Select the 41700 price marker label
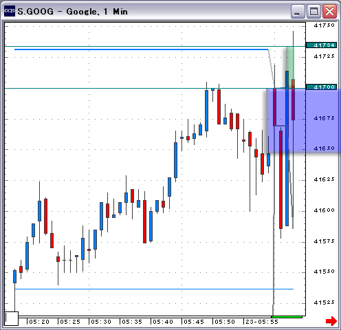 click(x=321, y=87)
